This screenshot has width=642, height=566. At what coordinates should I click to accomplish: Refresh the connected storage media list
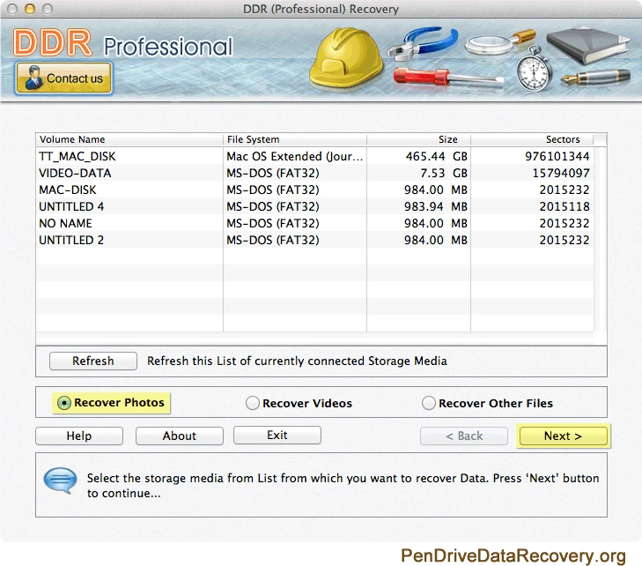(x=93, y=361)
